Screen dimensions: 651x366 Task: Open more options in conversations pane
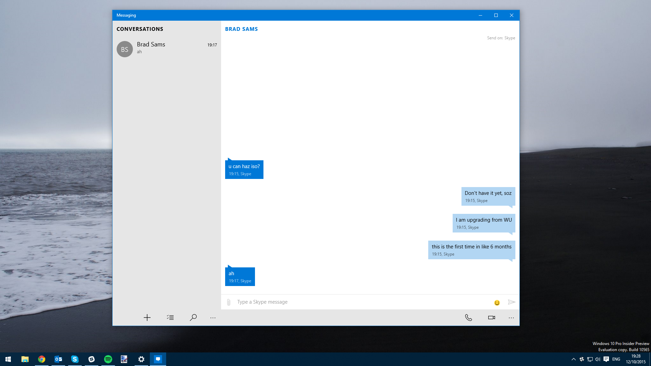click(x=213, y=318)
